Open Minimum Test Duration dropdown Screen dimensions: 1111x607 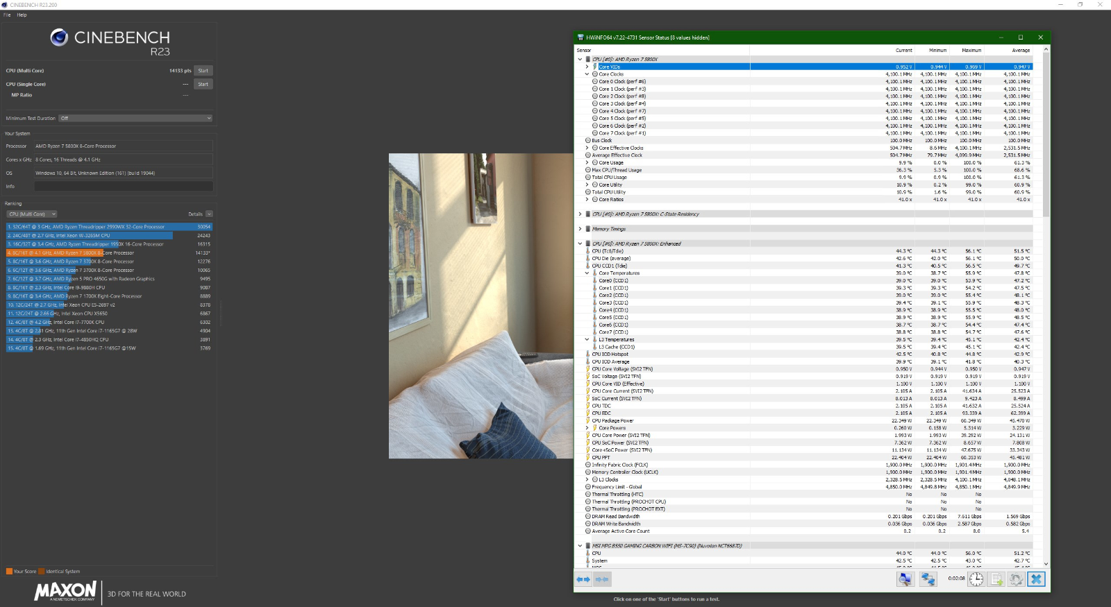pos(135,118)
